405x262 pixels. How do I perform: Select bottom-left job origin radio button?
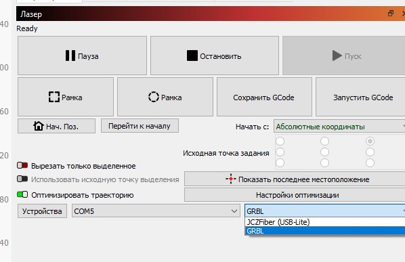280,163
